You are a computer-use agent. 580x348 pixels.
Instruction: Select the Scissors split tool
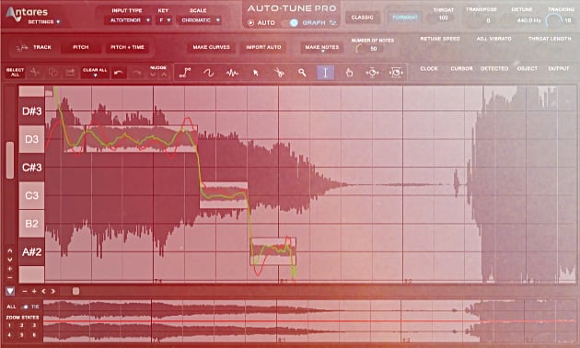pyautogui.click(x=279, y=73)
